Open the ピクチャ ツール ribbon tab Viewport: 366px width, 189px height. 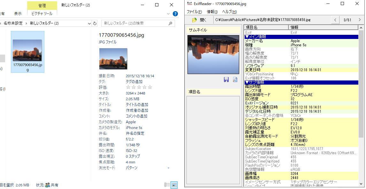click(x=42, y=14)
